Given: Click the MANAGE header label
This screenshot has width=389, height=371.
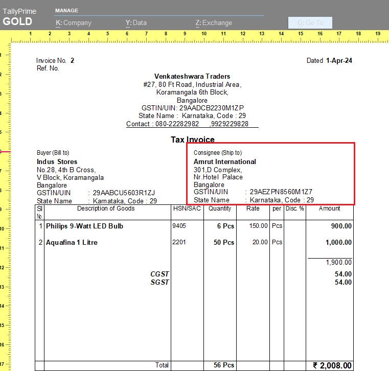Looking at the screenshot, I should tap(67, 10).
